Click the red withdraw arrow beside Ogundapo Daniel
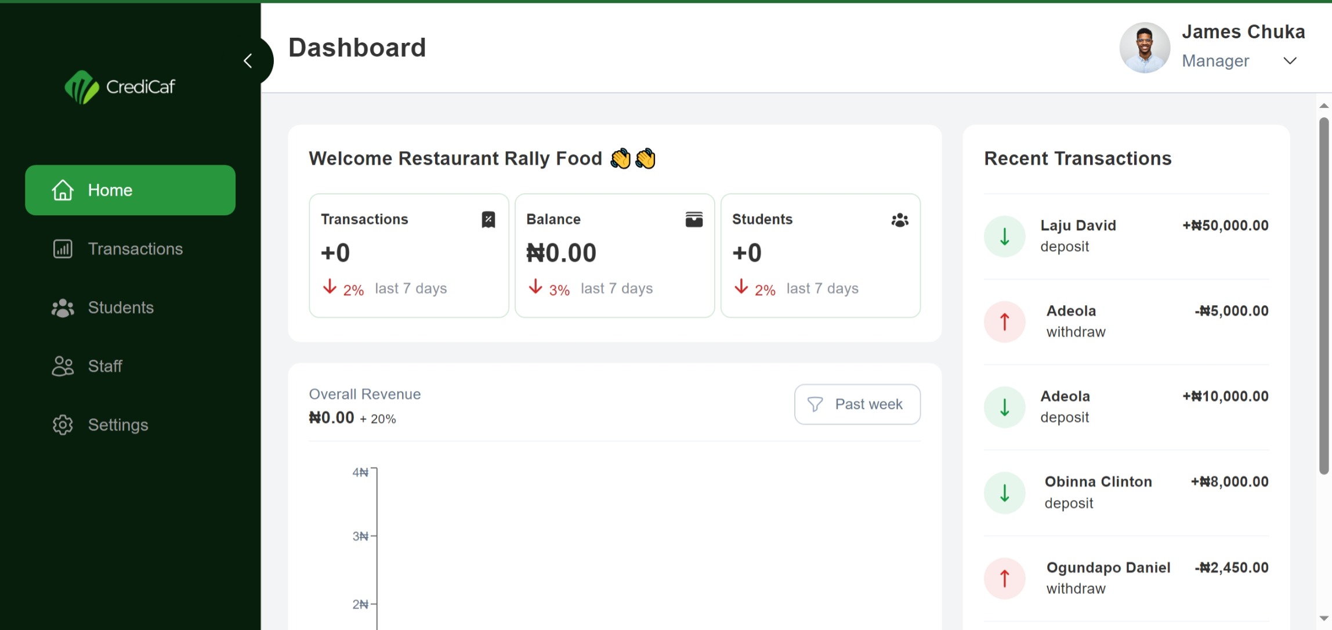 pos(1005,578)
